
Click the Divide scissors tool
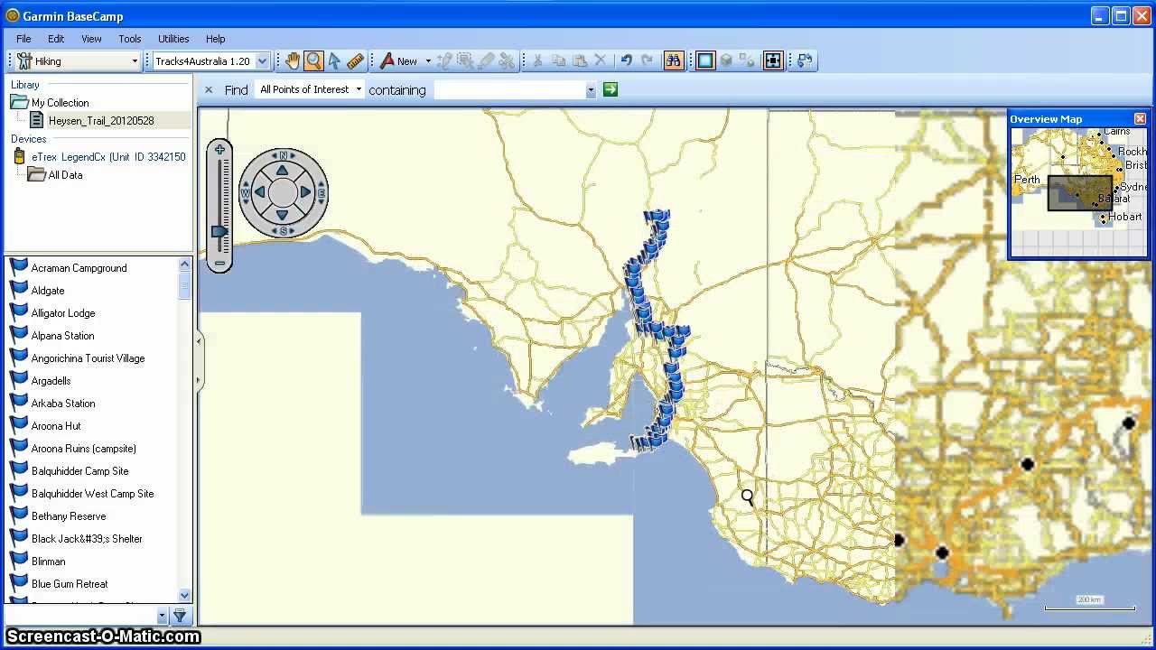click(507, 61)
